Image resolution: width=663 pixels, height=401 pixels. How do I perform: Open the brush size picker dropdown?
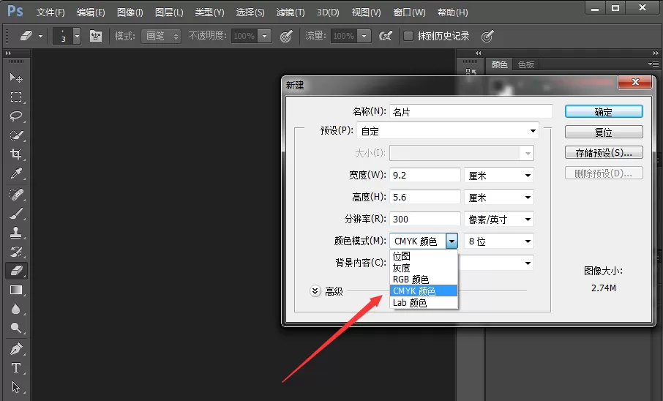pyautogui.click(x=77, y=36)
